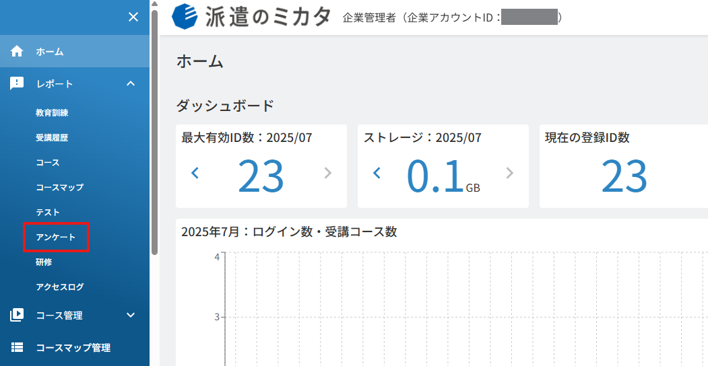708x366 pixels.
Task: Click the ストレージ：2025/07 card title
Action: [x=422, y=138]
